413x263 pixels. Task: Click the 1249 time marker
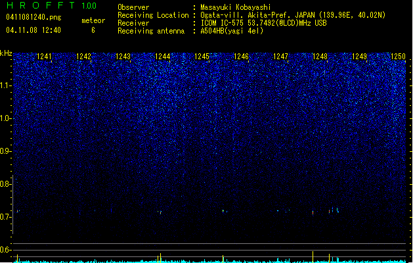359,57
